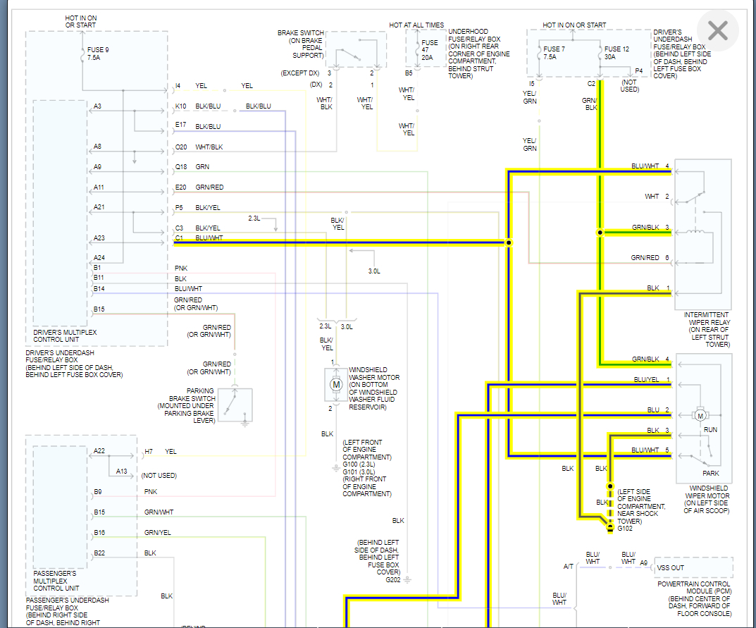Click the washer motor M symbol
The width and height of the screenshot is (756, 628).
[336, 384]
